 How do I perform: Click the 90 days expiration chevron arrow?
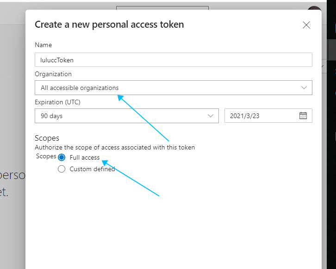point(211,116)
